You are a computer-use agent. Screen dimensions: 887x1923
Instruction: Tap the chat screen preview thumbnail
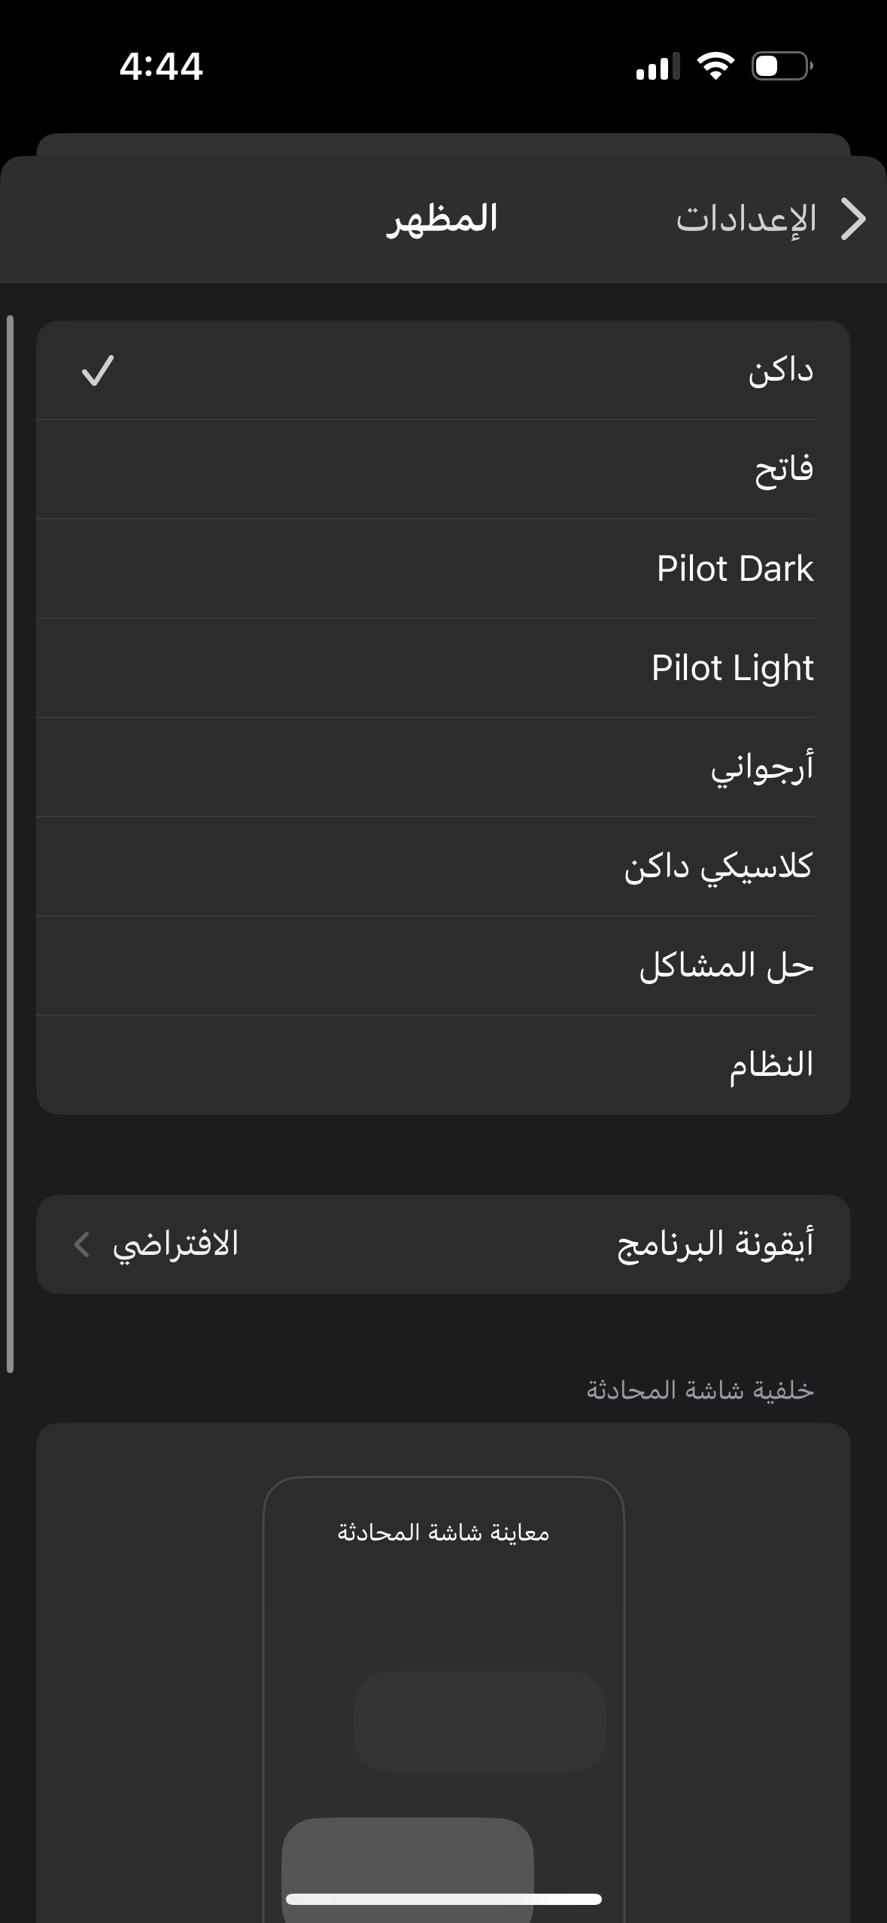[x=443, y=1693]
